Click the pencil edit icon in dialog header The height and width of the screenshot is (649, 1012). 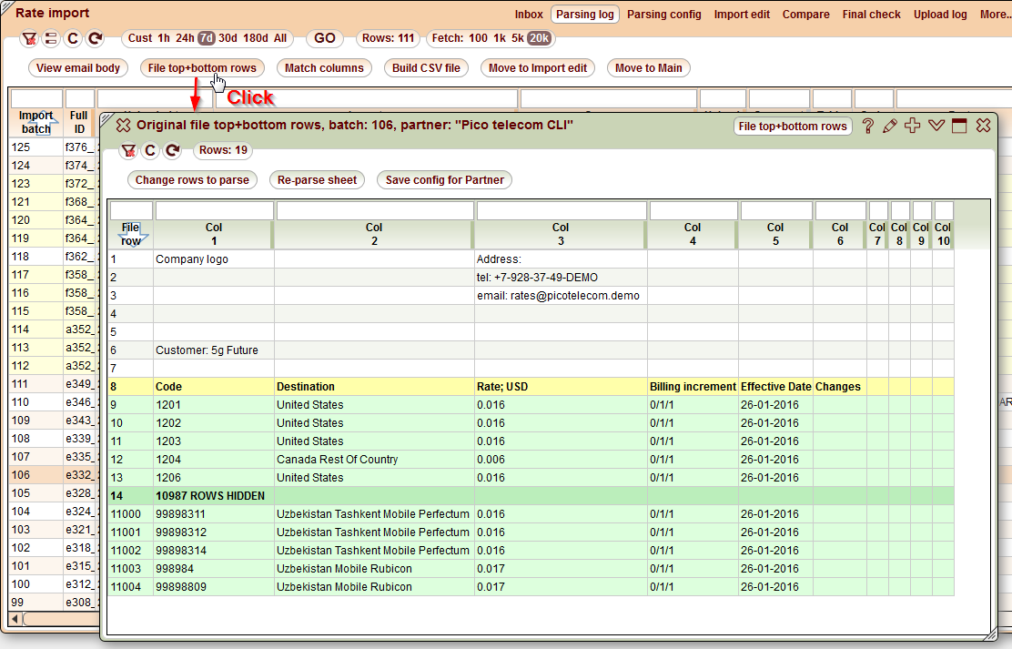(890, 127)
